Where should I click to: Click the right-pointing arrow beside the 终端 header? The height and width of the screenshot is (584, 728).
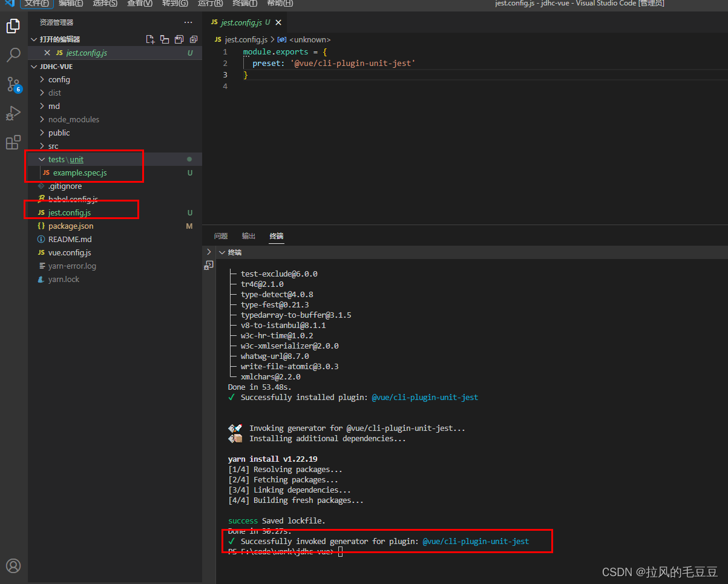(x=209, y=252)
